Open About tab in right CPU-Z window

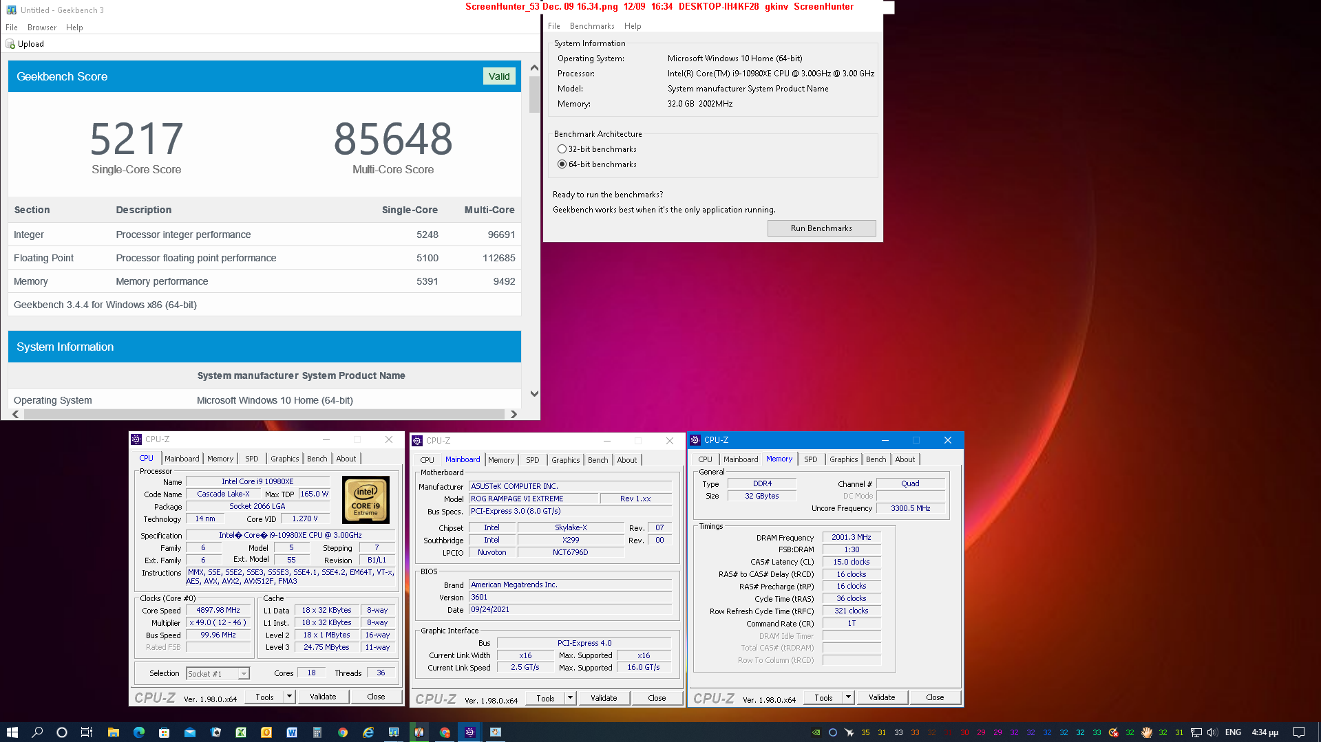[x=905, y=459]
